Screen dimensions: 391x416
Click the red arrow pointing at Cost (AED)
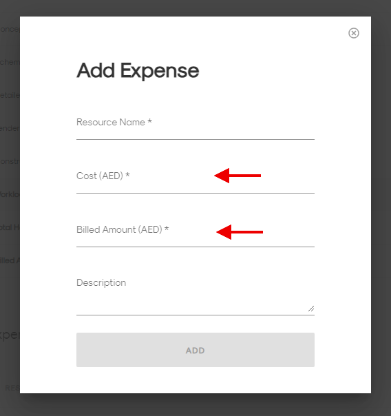pyautogui.click(x=237, y=176)
